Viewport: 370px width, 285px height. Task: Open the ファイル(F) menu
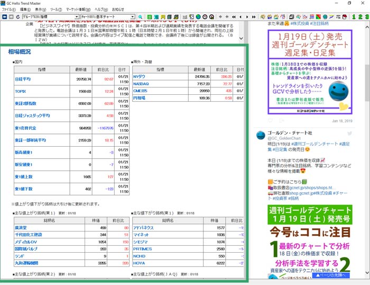pyautogui.click(x=9, y=10)
